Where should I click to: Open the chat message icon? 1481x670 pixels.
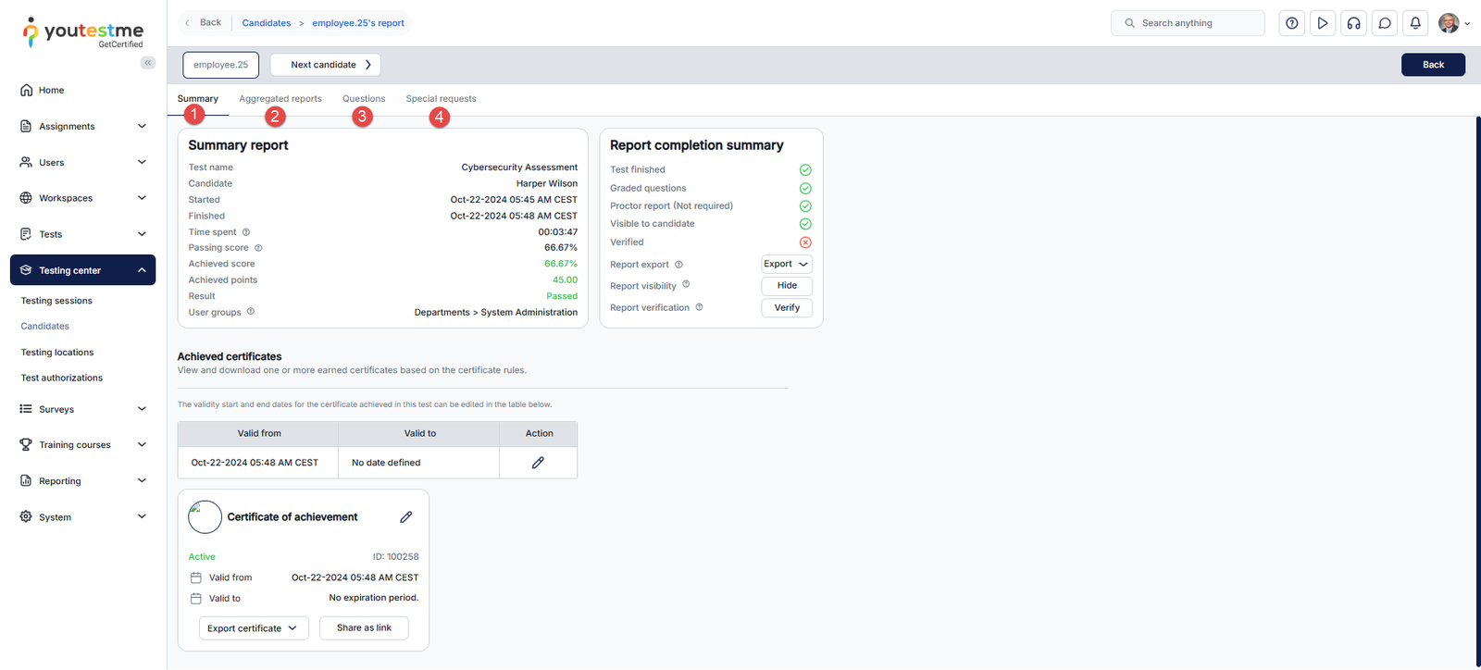[1385, 23]
